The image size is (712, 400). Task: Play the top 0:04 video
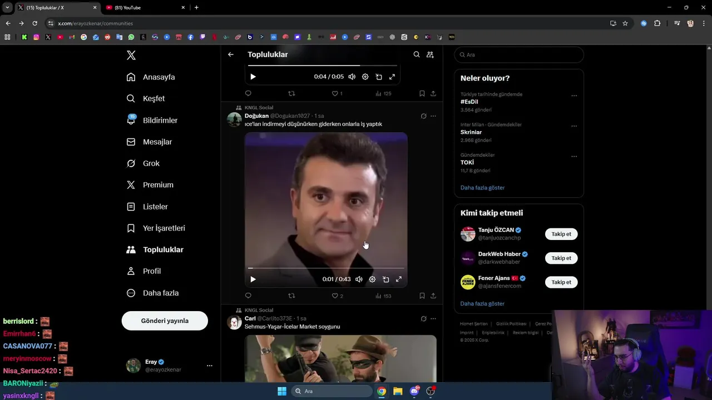[x=253, y=77]
